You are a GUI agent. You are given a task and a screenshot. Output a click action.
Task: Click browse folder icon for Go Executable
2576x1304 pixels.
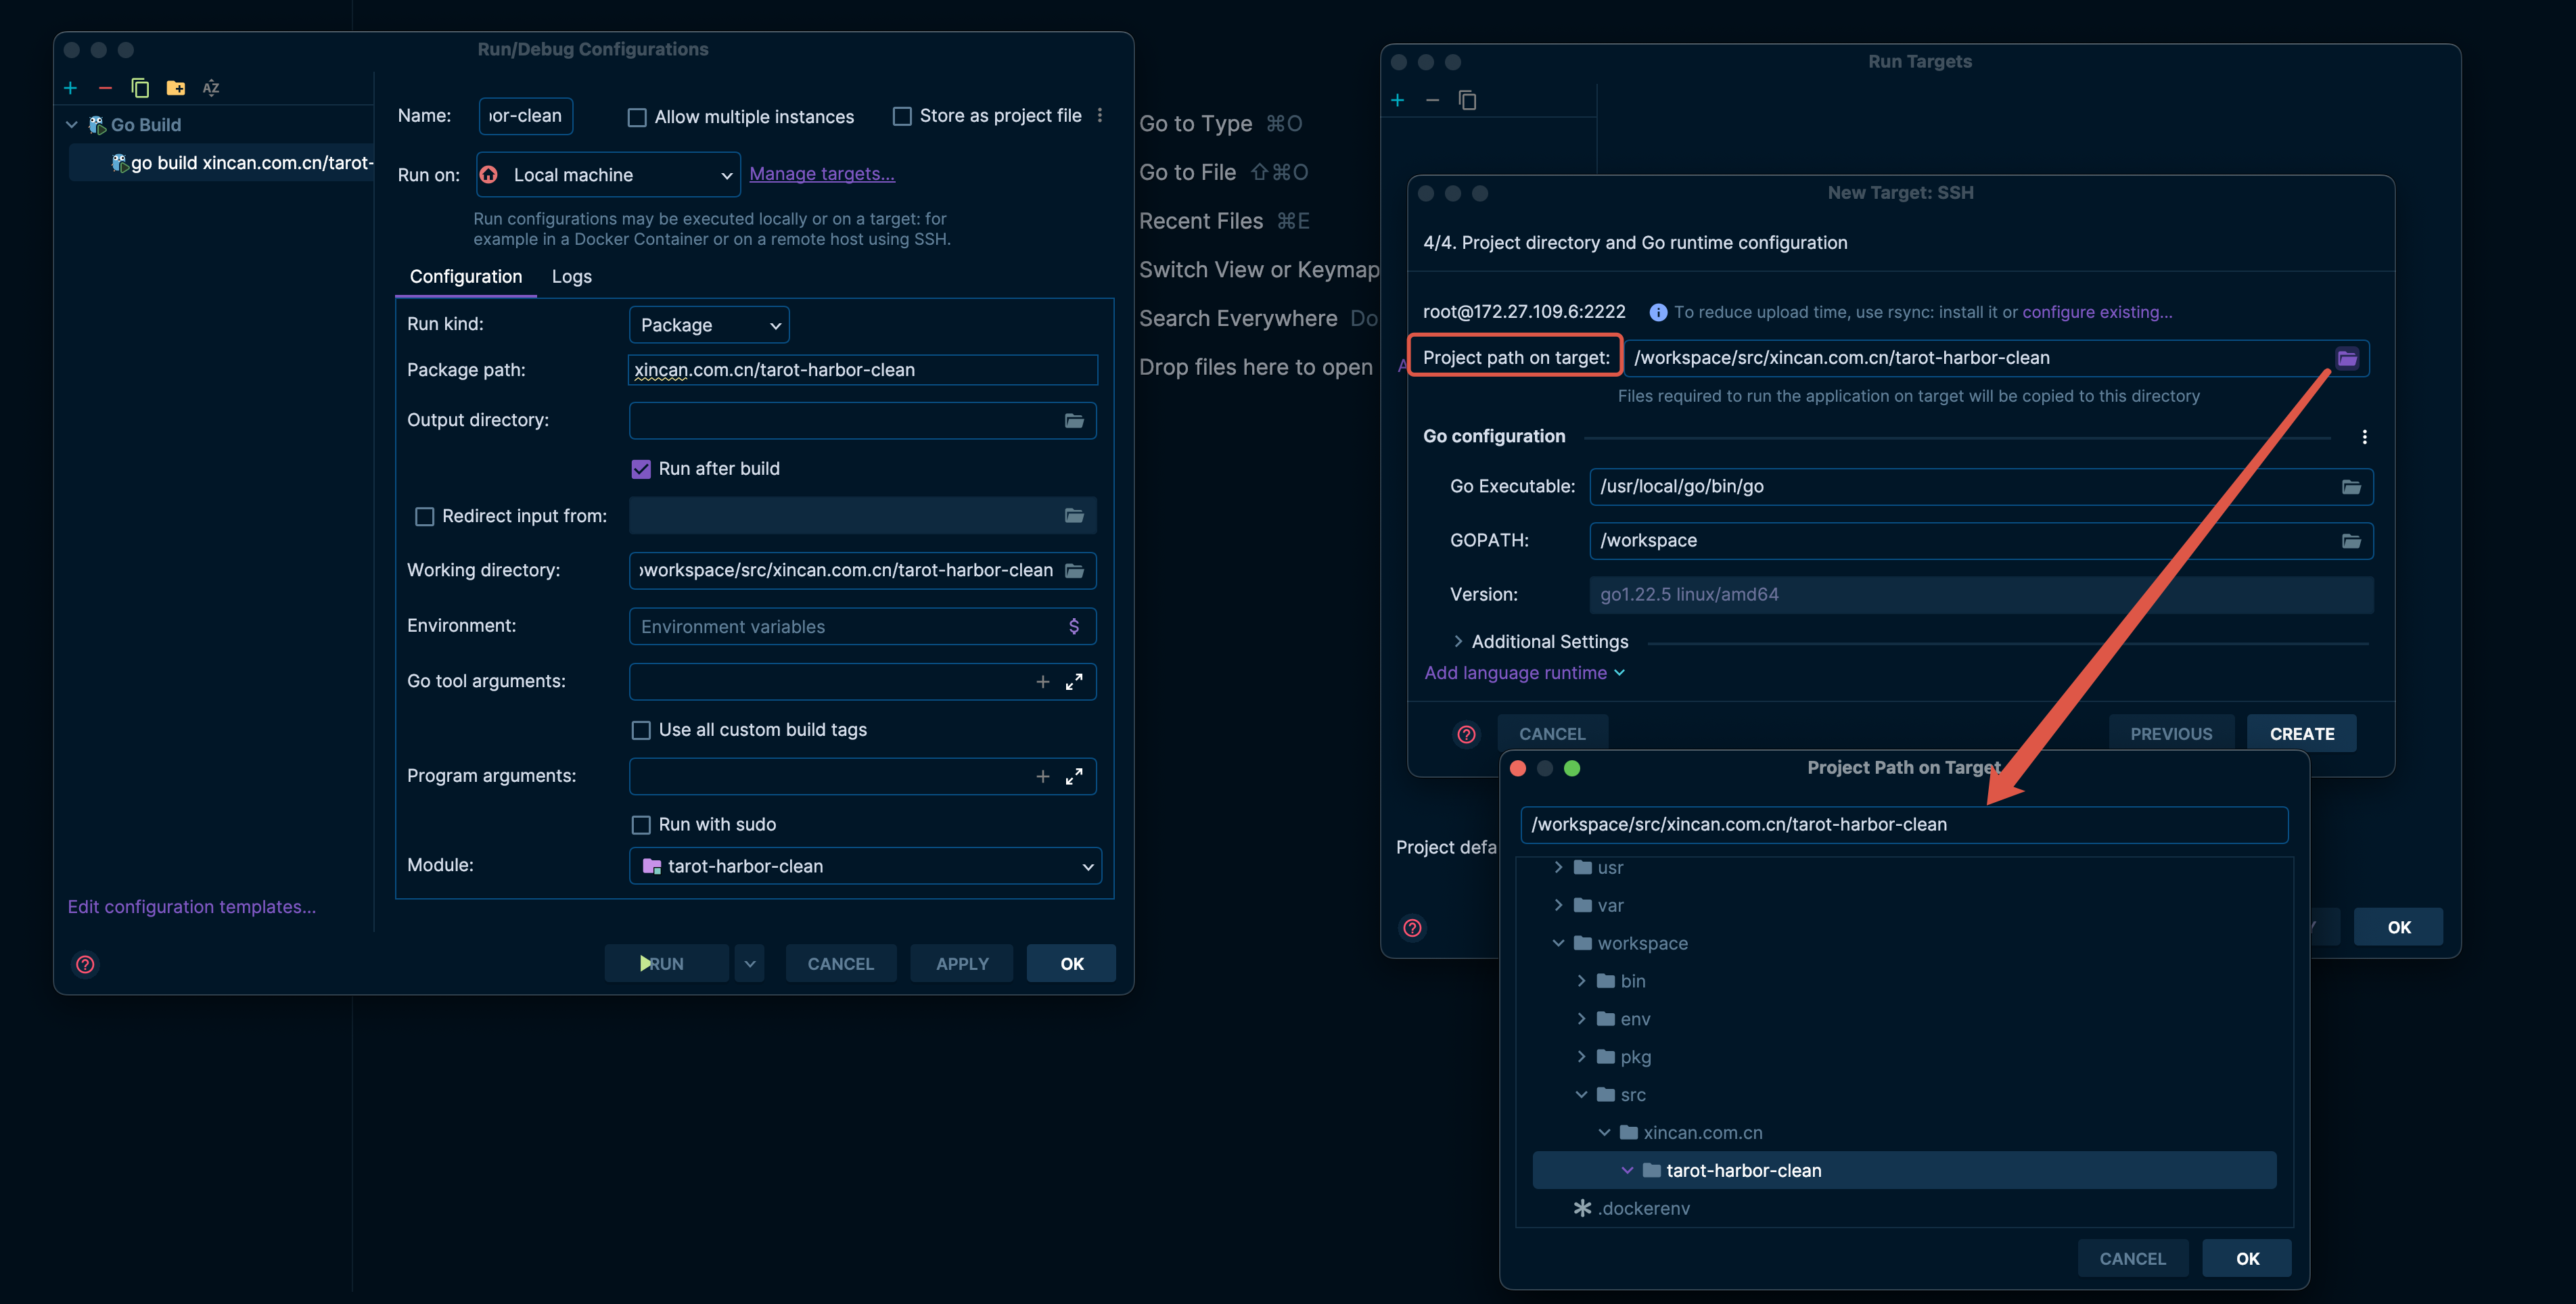(x=2351, y=487)
